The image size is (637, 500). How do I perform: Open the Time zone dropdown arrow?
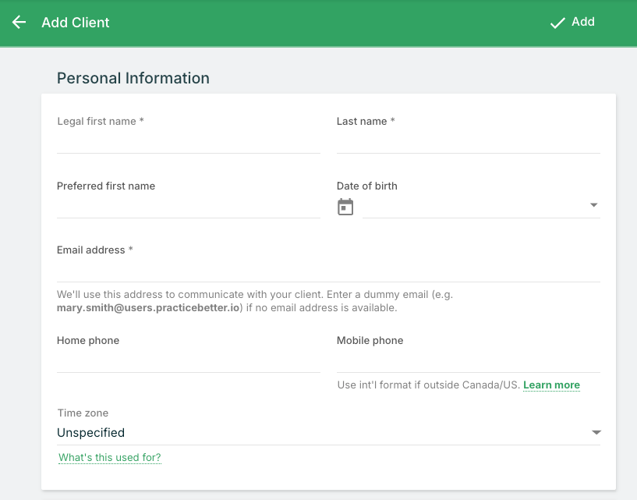(596, 432)
